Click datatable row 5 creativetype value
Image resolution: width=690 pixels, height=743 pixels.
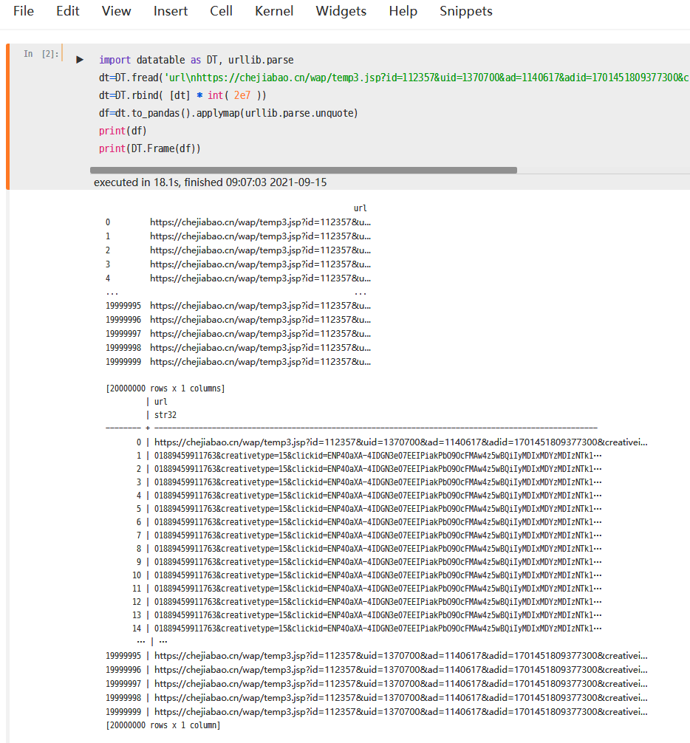[378, 509]
